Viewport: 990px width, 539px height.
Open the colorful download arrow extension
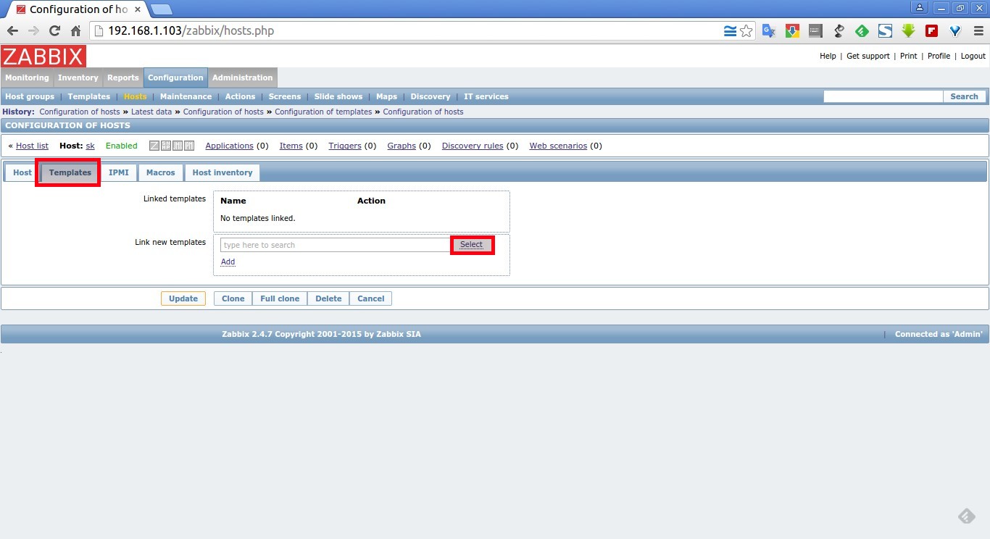[x=792, y=31]
